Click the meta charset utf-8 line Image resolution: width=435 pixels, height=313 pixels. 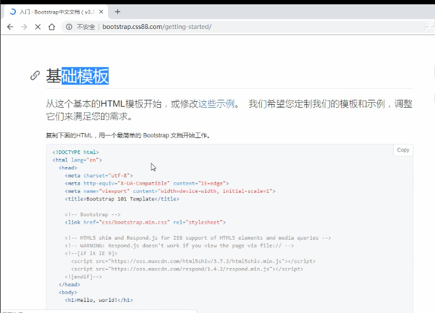pyautogui.click(x=99, y=176)
